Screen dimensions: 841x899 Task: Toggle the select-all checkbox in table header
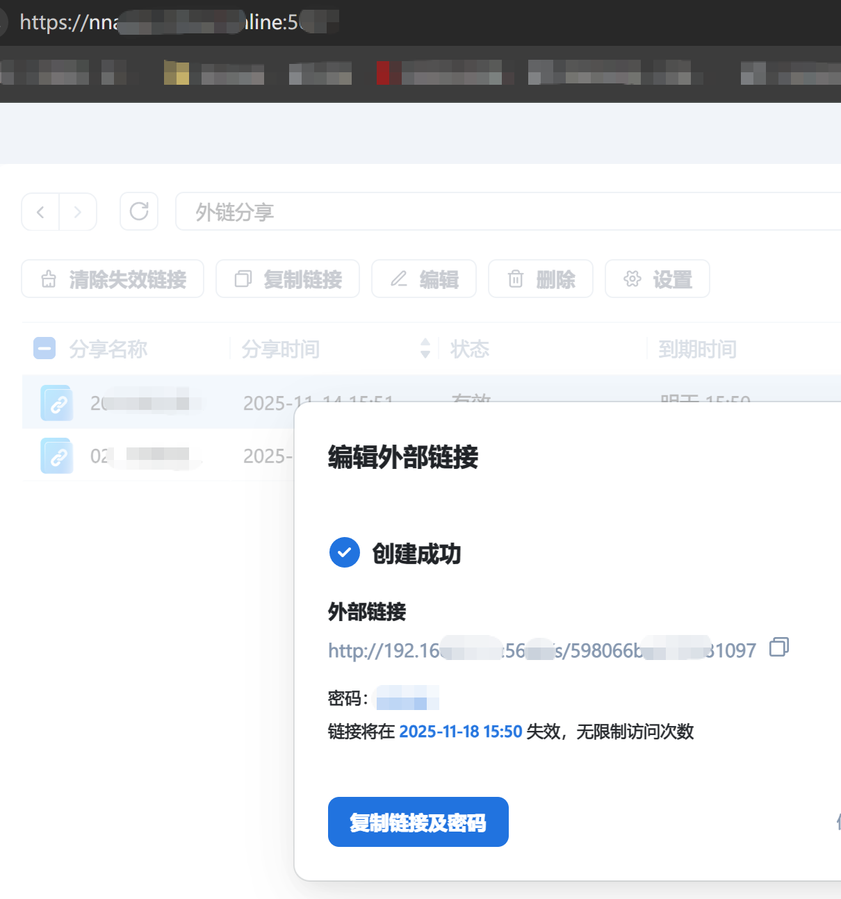click(44, 348)
